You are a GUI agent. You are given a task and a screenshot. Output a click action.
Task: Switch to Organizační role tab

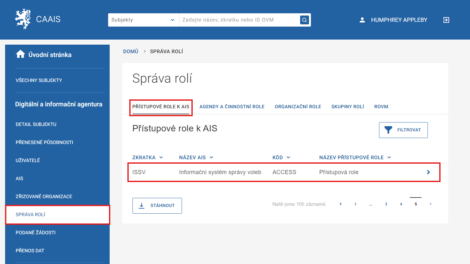click(x=298, y=107)
